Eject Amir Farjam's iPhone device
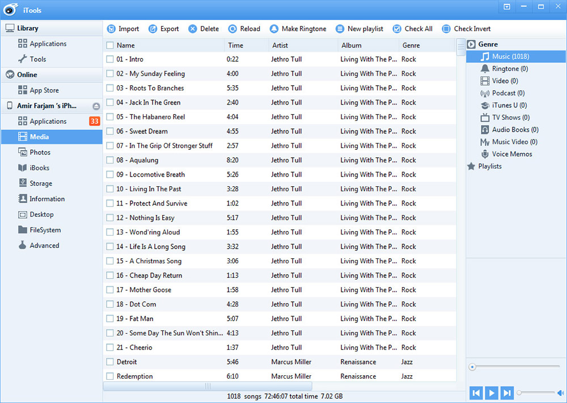 [96, 106]
